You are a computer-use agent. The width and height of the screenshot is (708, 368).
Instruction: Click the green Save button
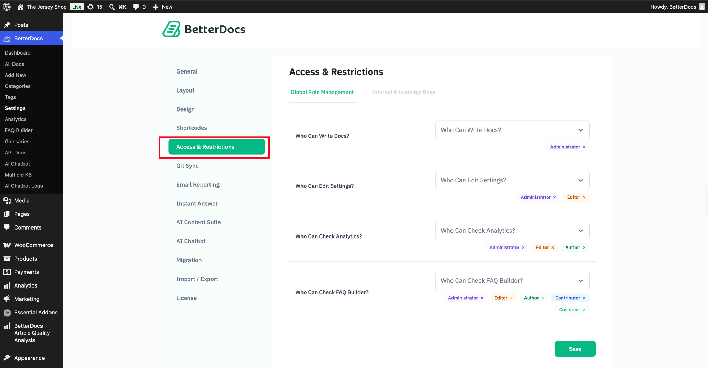click(x=575, y=349)
